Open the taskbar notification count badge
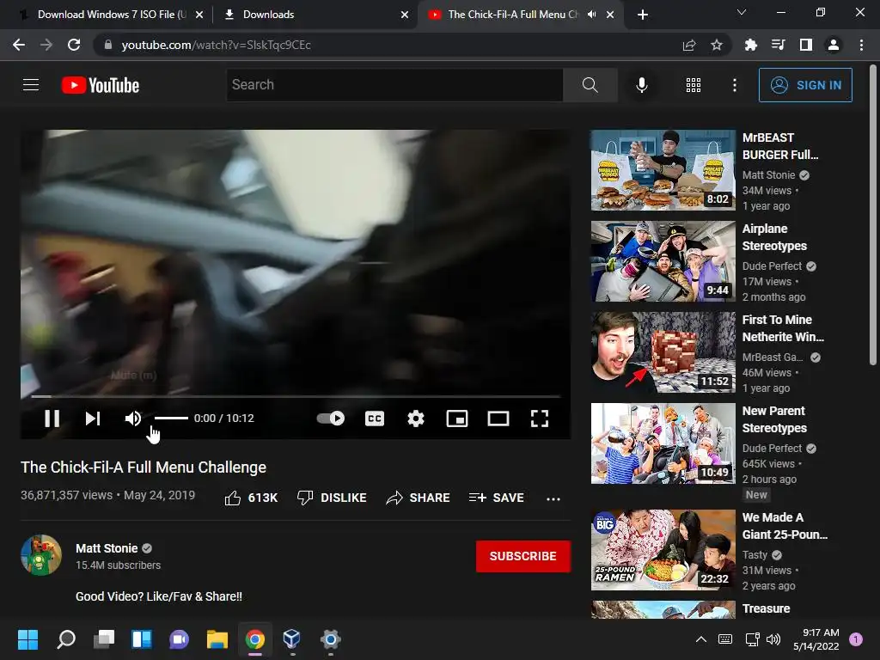Screen dimensions: 880x660 [x=856, y=639]
